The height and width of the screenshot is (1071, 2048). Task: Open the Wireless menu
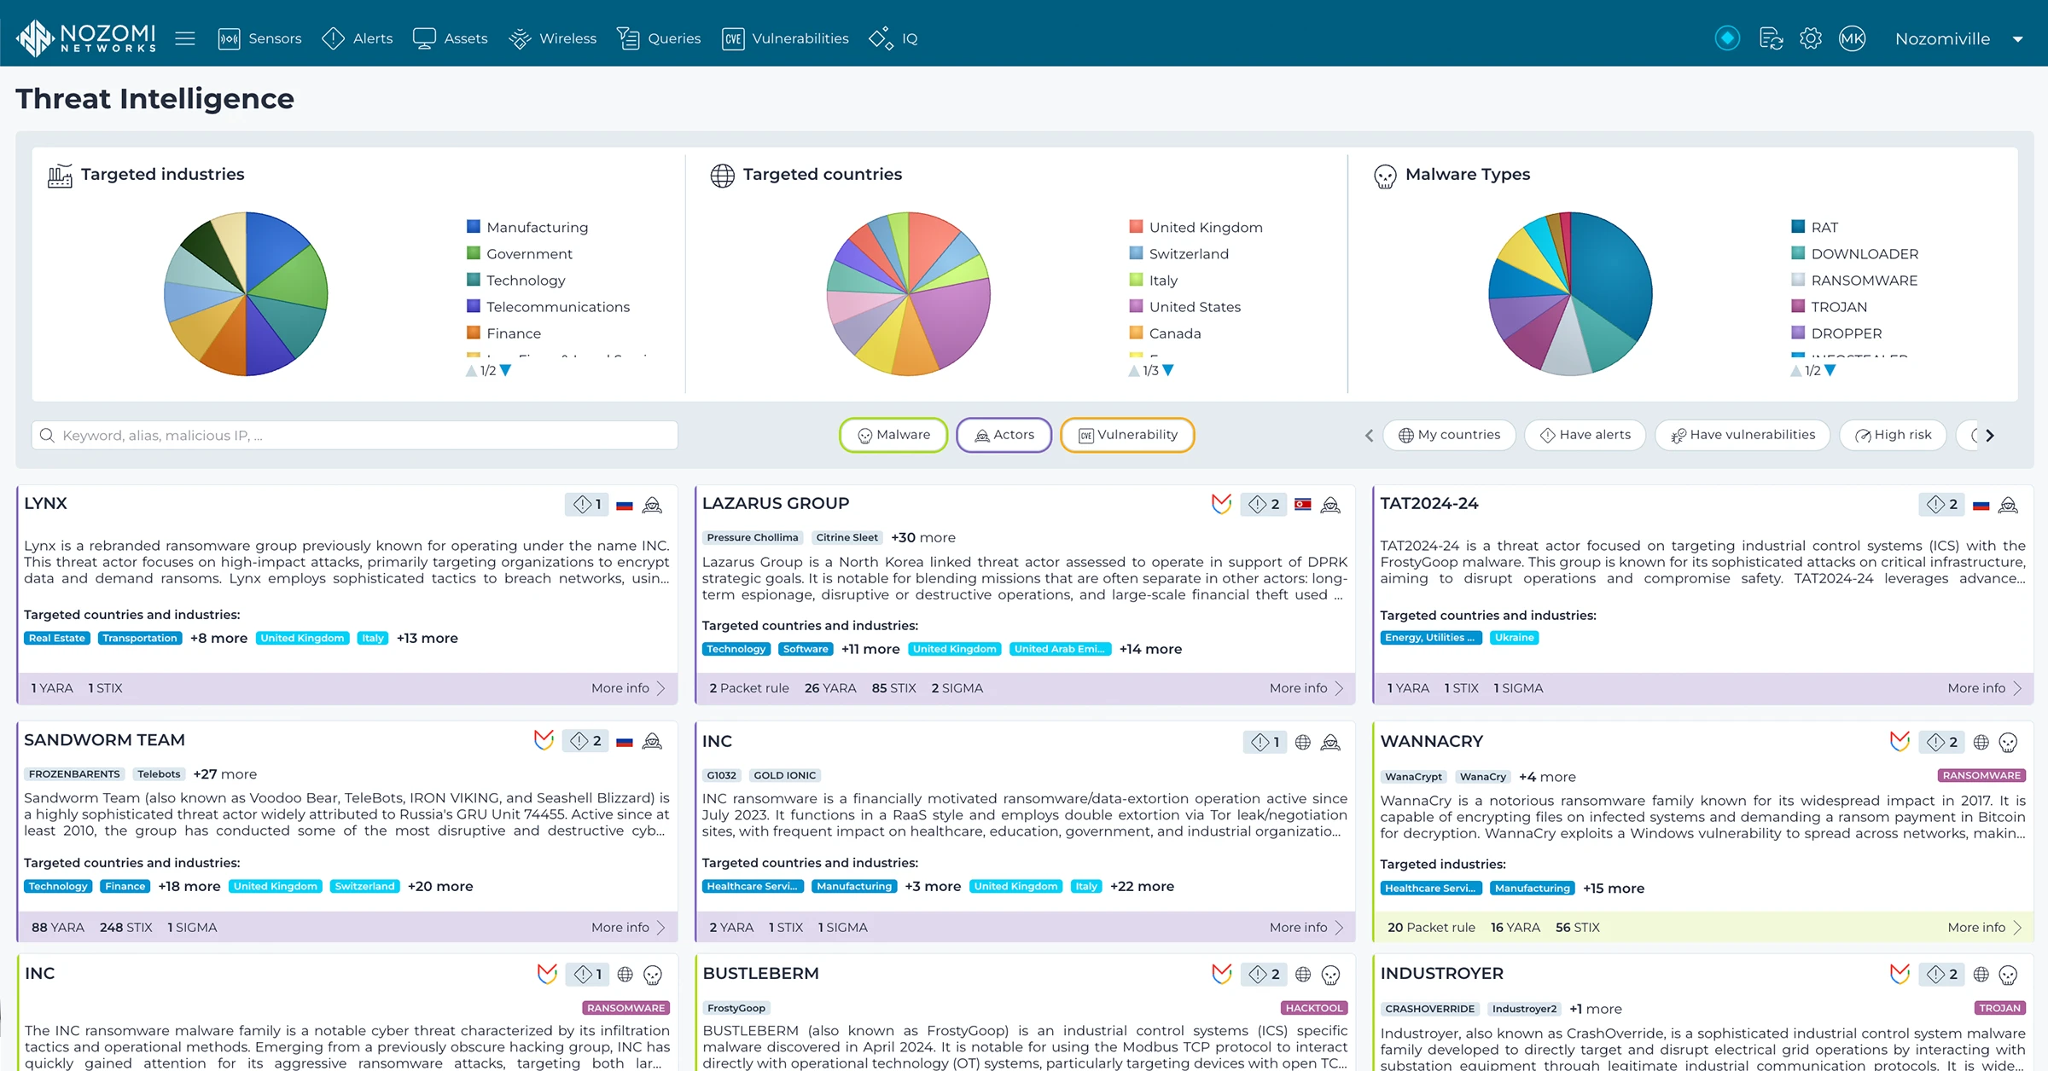pos(552,38)
